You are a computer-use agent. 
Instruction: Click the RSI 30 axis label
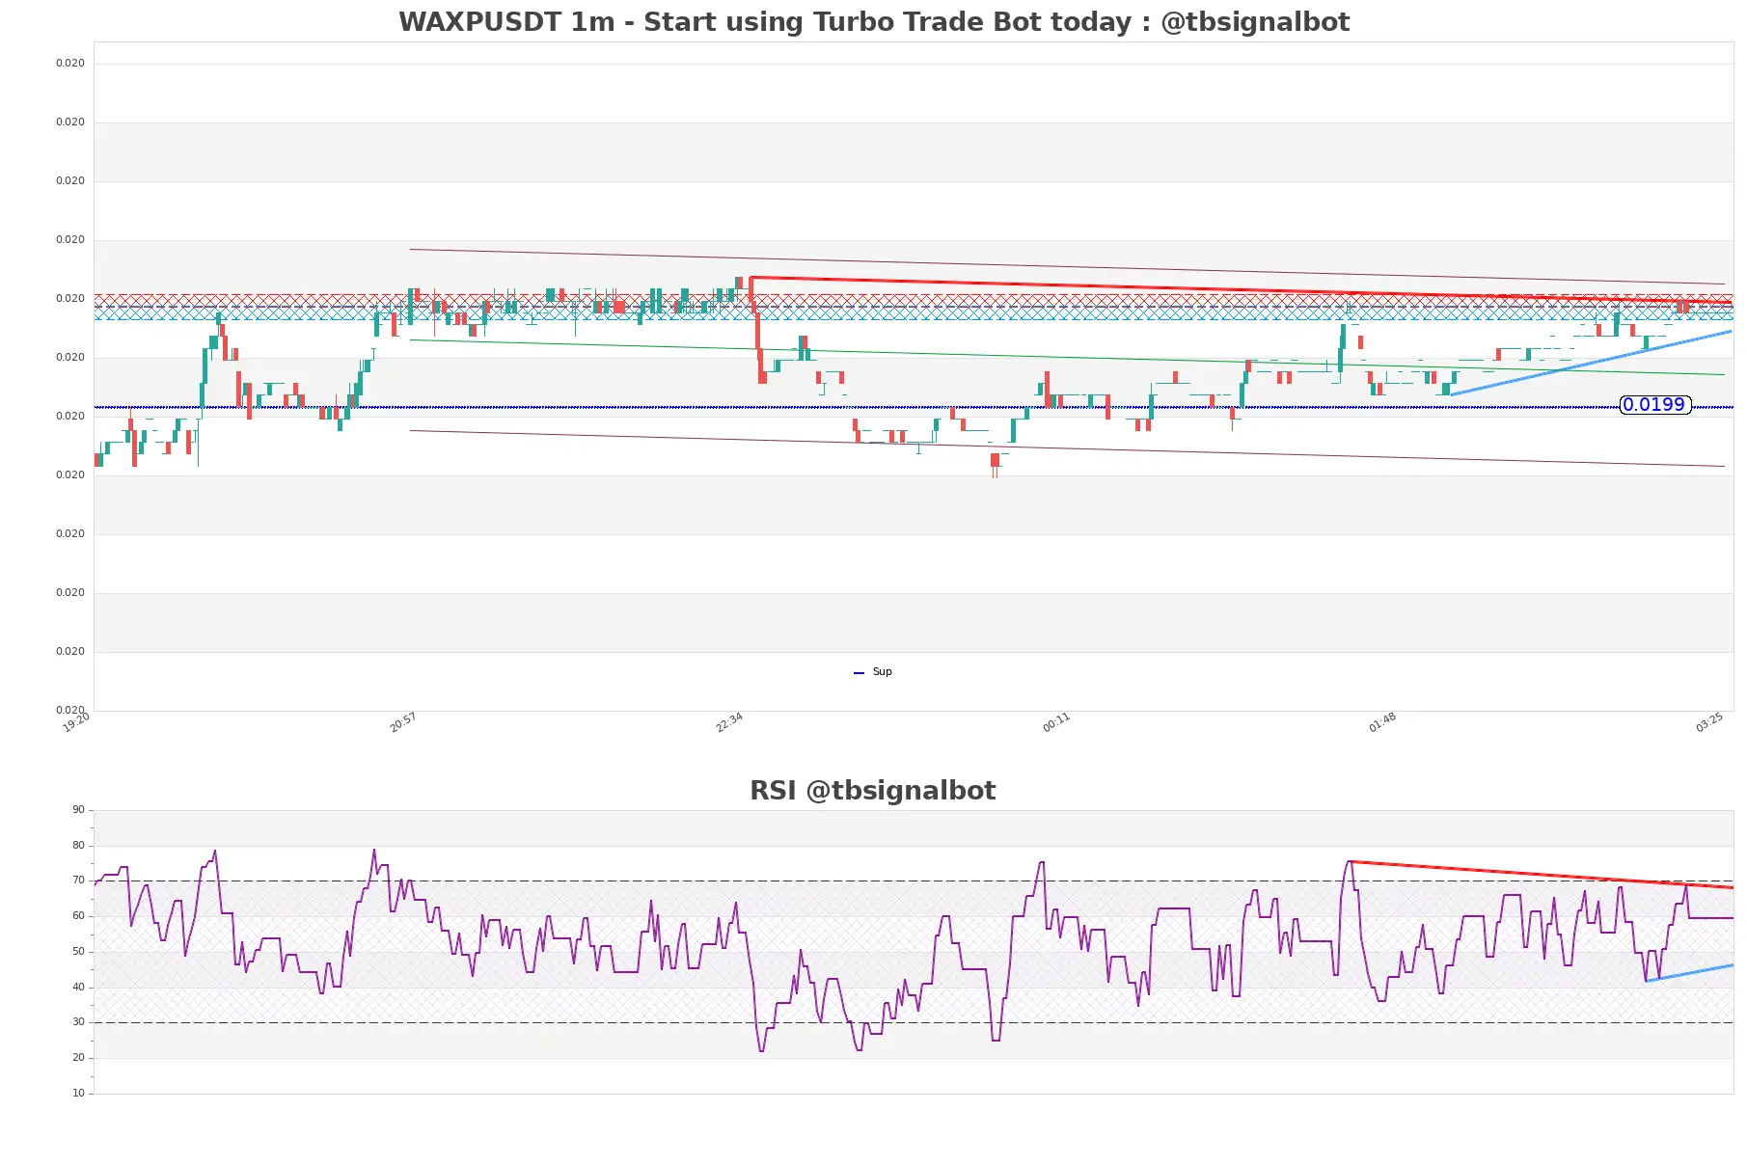coord(78,1022)
